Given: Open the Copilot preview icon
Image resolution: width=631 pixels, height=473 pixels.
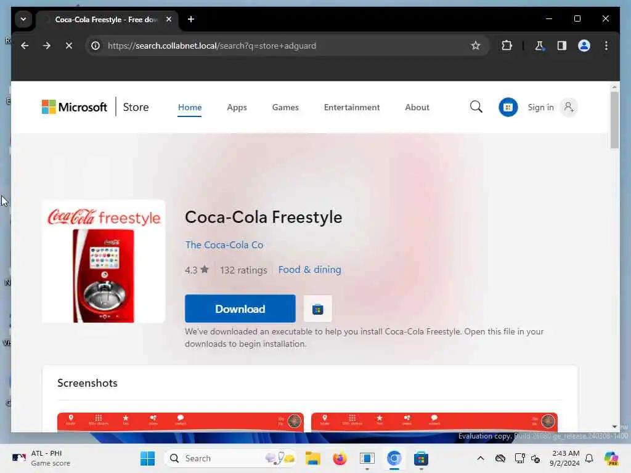Looking at the screenshot, I should [611, 458].
